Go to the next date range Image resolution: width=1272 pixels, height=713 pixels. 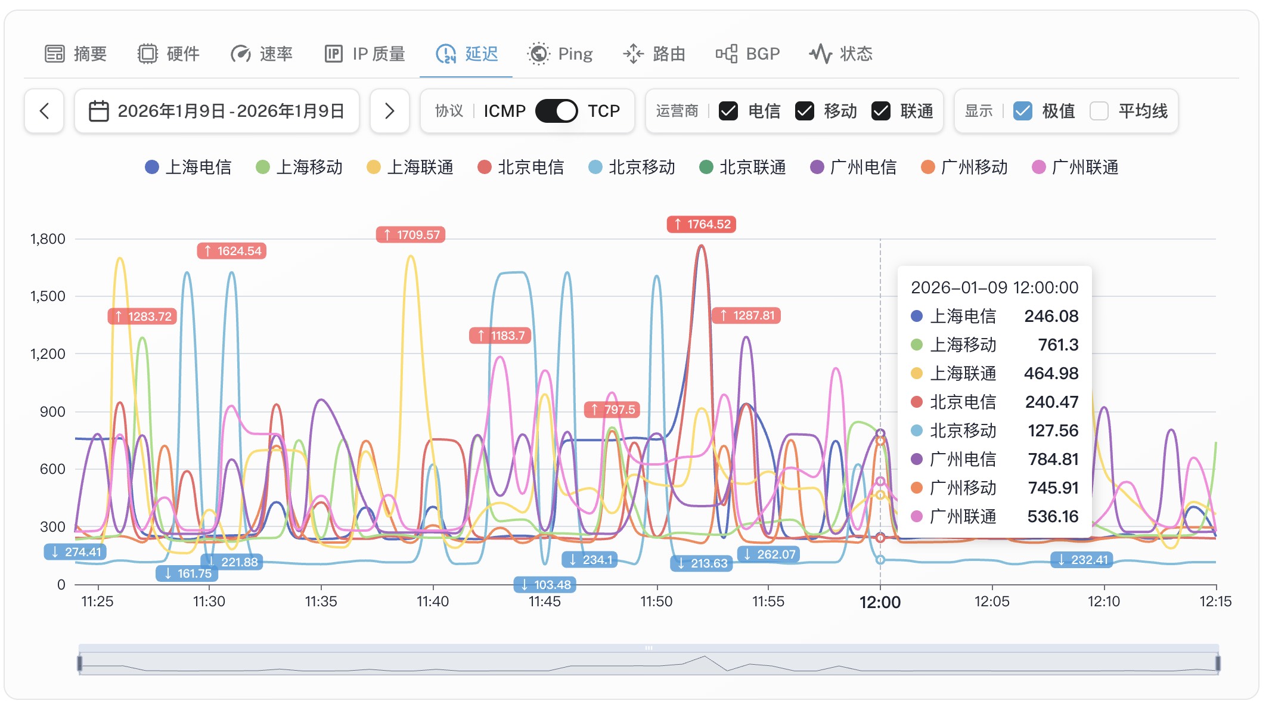(x=389, y=111)
